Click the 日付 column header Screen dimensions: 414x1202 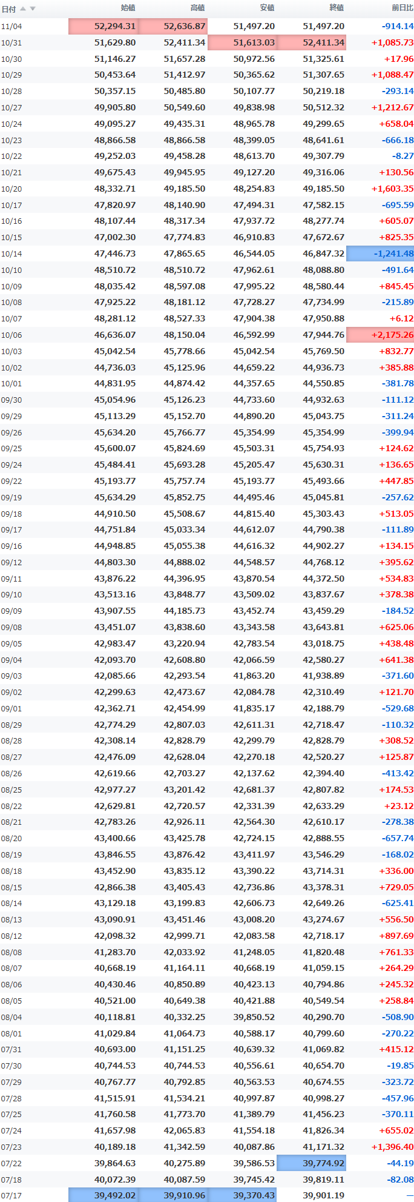click(8, 8)
